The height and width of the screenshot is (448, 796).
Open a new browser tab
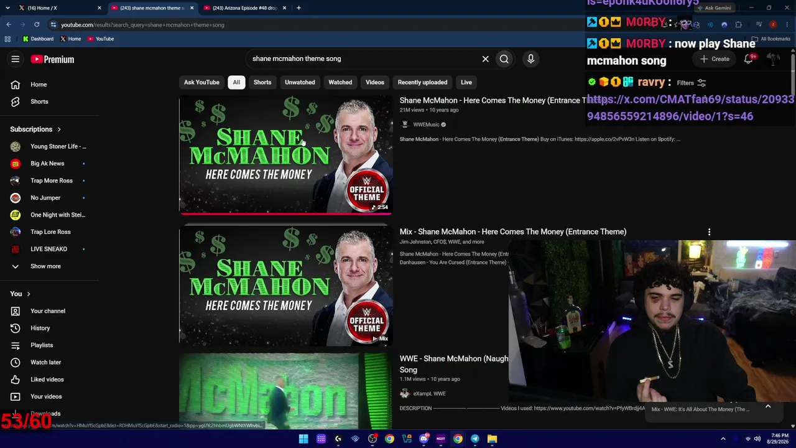point(298,8)
